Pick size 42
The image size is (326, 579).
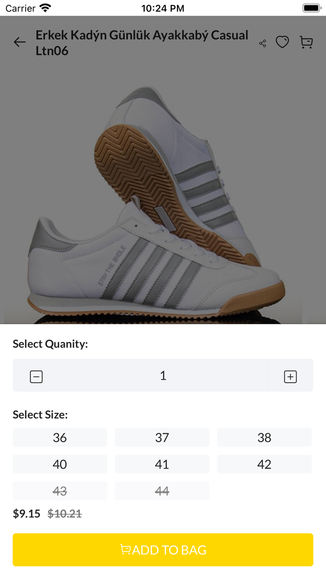click(x=264, y=464)
